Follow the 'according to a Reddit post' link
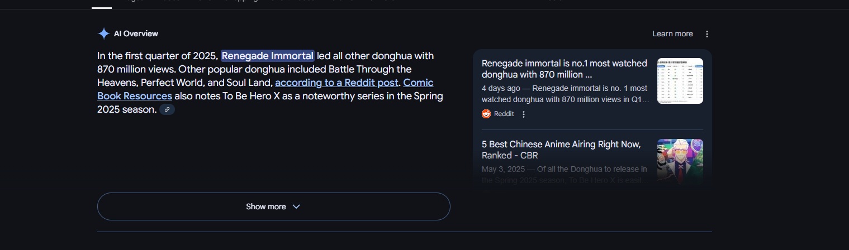 (337, 83)
